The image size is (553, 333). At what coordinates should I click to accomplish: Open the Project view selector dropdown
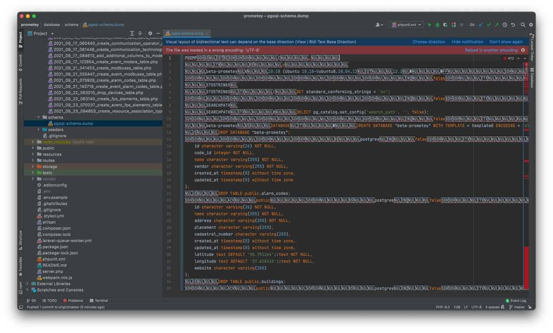tap(41, 33)
